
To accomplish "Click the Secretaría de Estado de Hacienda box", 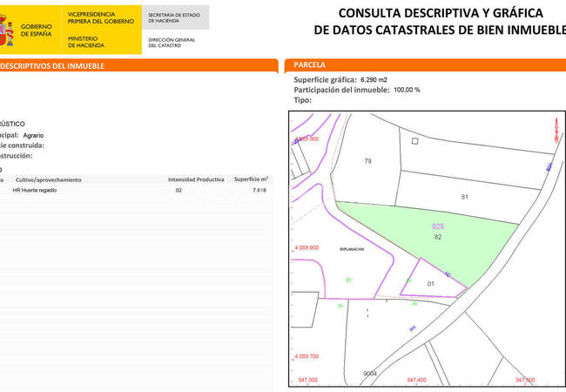I will (176, 17).
